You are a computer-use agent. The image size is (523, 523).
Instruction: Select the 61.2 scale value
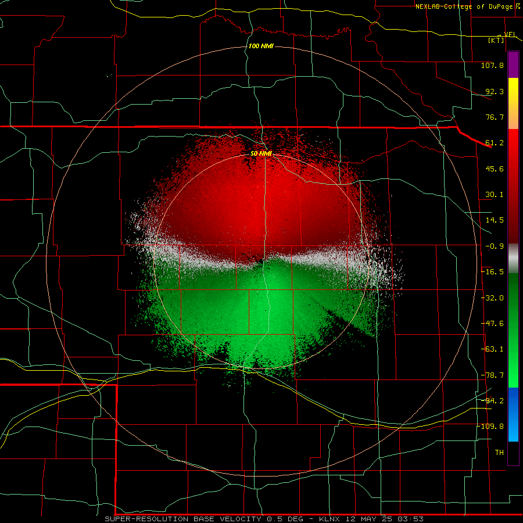(x=495, y=143)
